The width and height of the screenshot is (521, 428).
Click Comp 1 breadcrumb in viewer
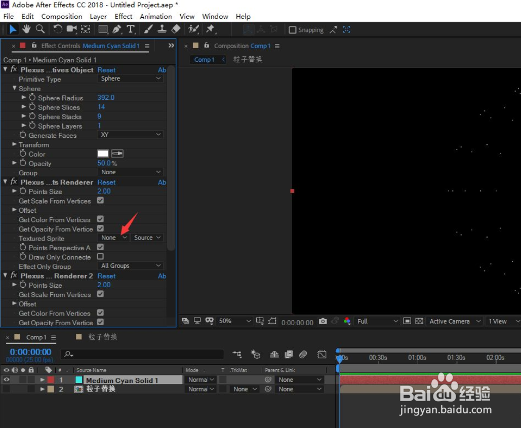click(204, 60)
